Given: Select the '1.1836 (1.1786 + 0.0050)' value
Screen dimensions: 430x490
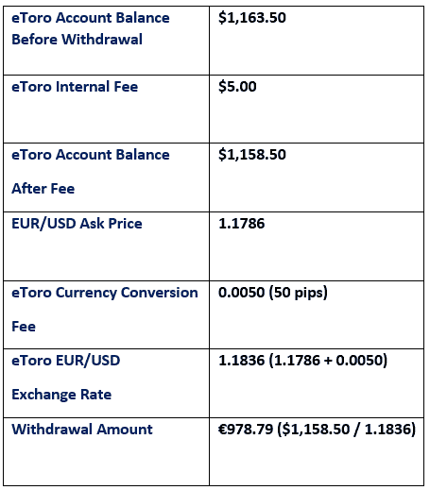Looking at the screenshot, I should pos(302,361).
